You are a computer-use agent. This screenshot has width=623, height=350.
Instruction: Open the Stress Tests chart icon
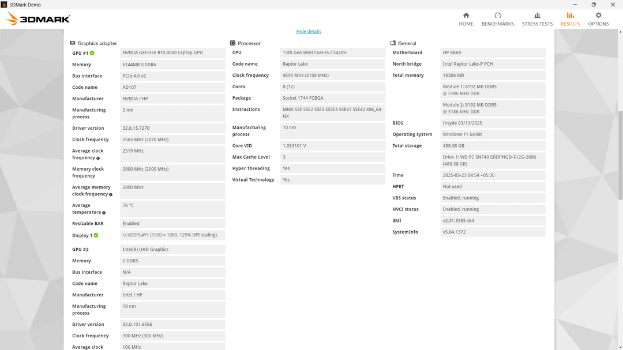pyautogui.click(x=537, y=16)
